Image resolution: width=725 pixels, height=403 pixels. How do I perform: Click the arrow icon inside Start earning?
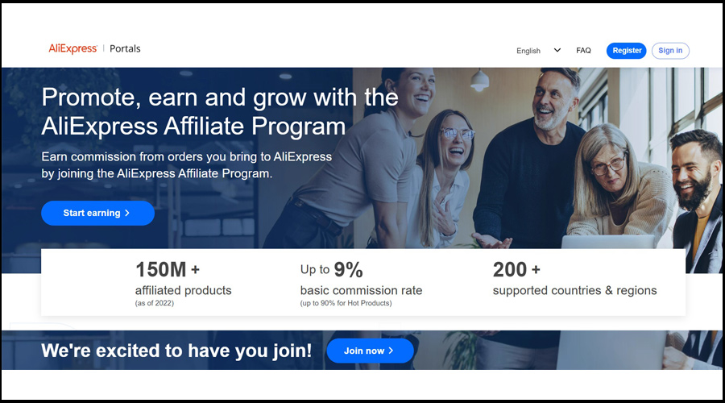[x=127, y=213]
